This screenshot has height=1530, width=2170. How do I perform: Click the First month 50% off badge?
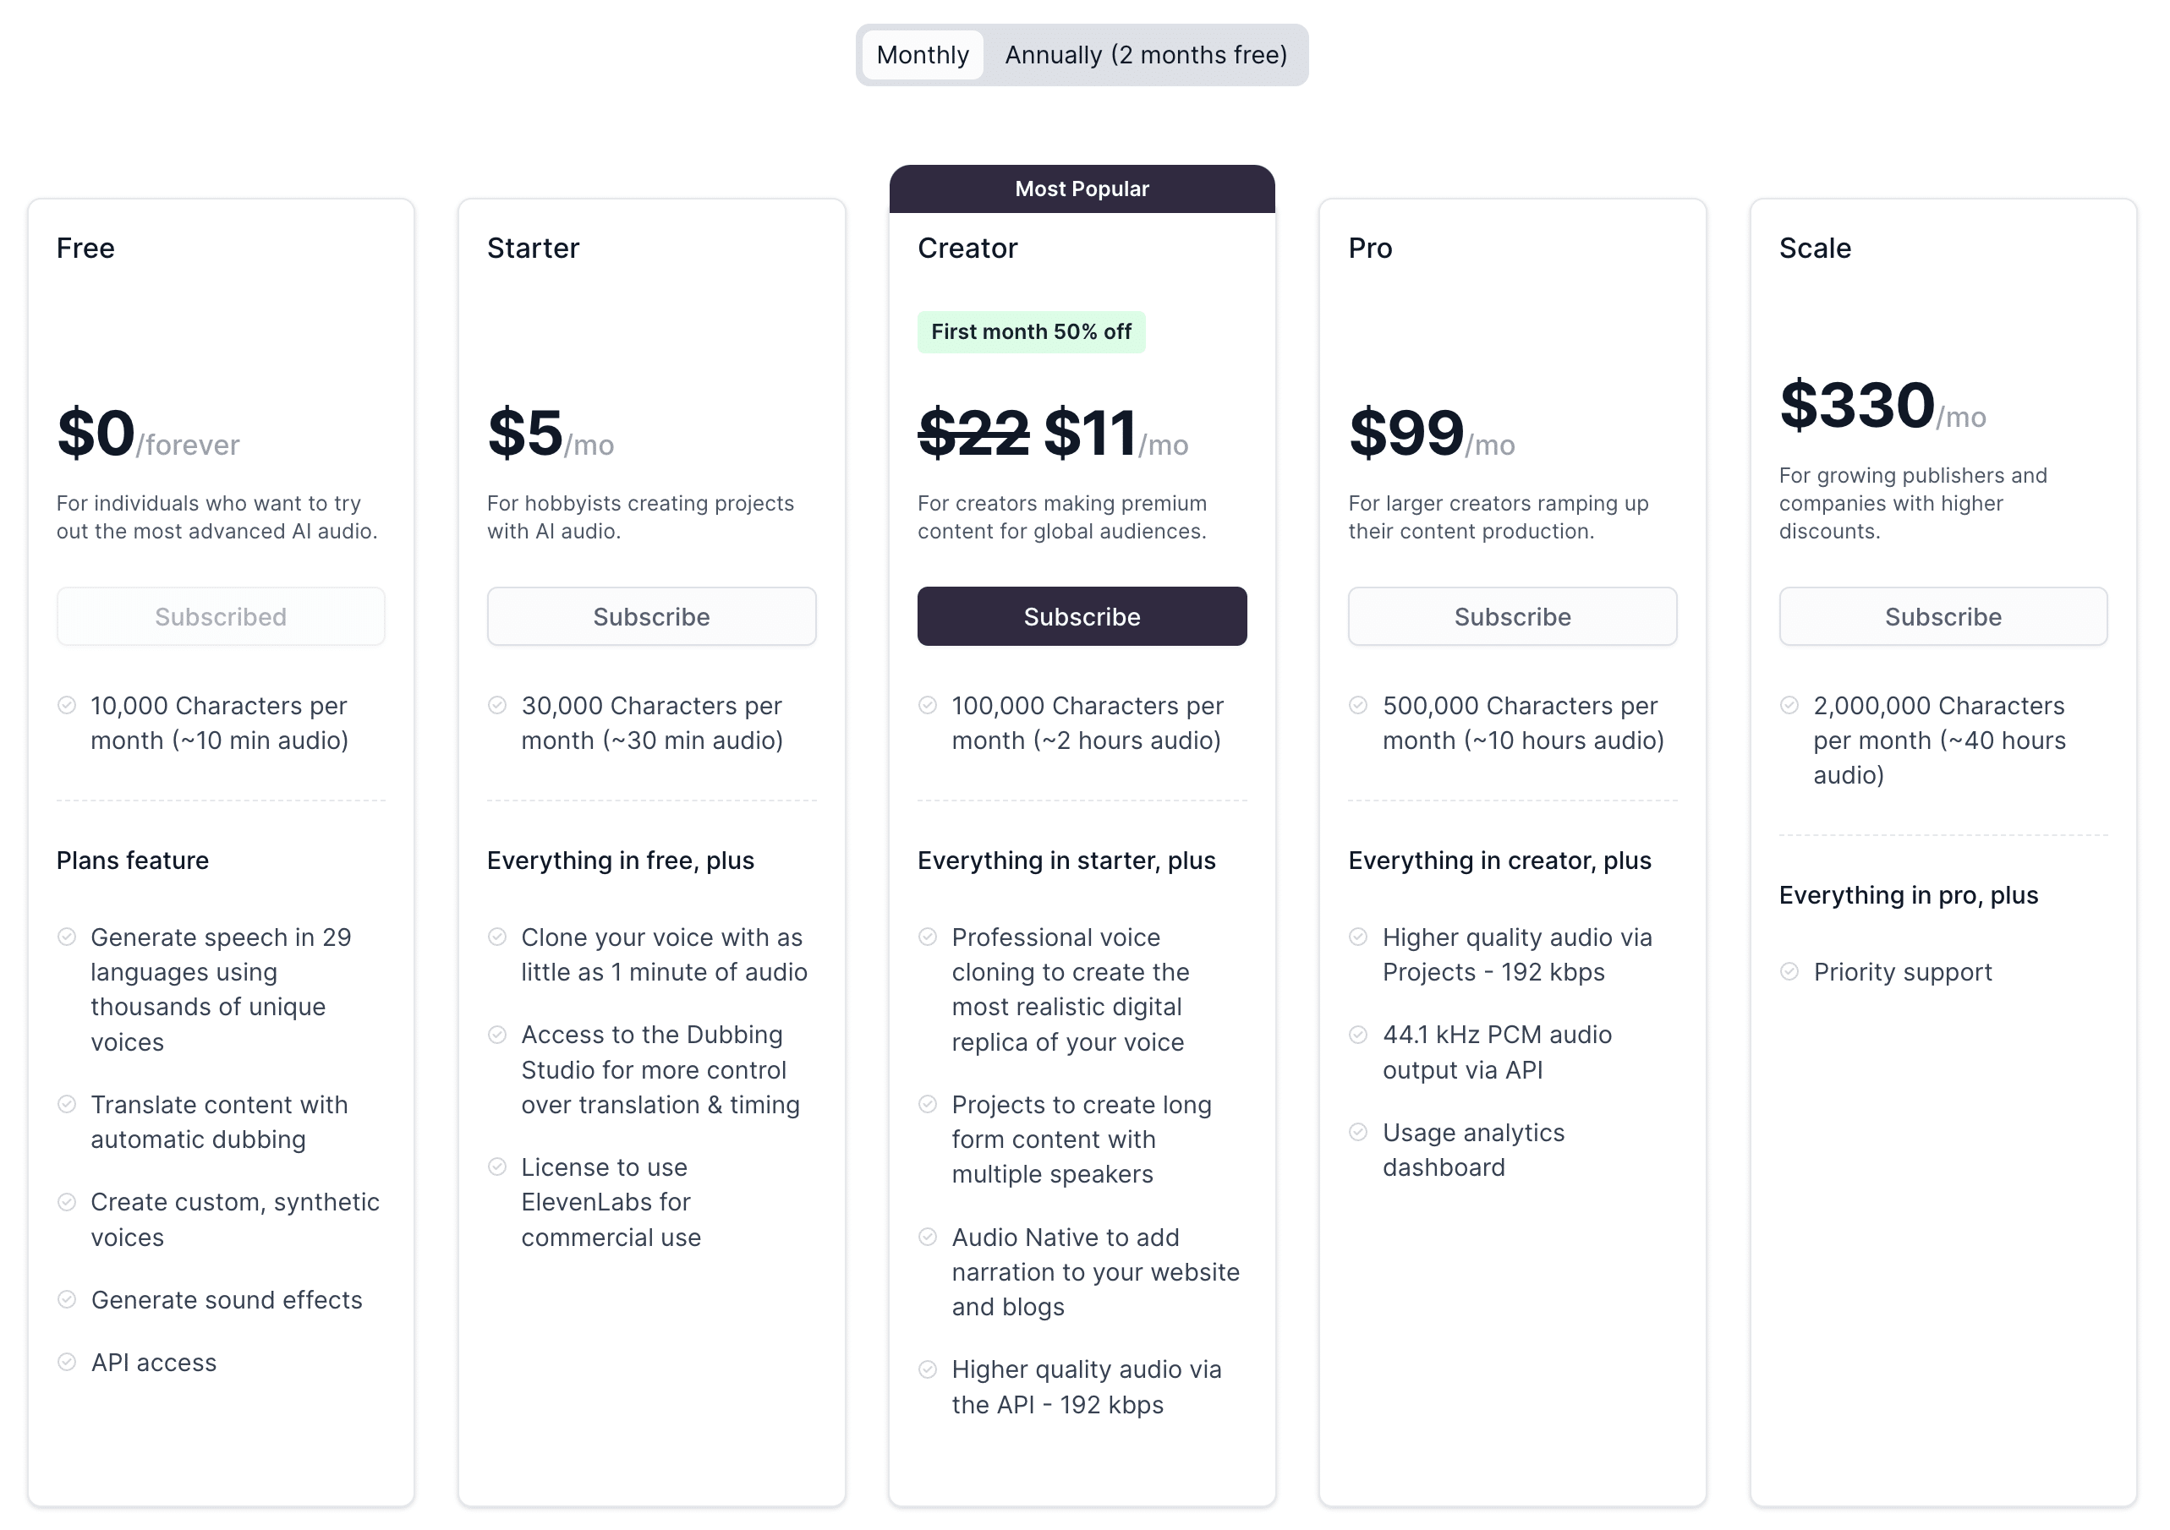pyautogui.click(x=1031, y=332)
